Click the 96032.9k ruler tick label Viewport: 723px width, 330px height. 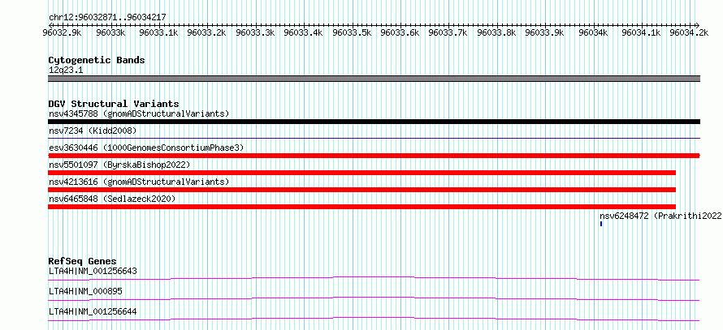point(63,32)
